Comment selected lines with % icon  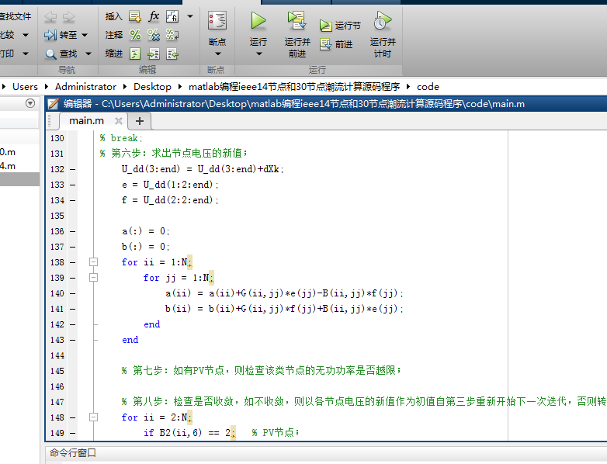135,35
